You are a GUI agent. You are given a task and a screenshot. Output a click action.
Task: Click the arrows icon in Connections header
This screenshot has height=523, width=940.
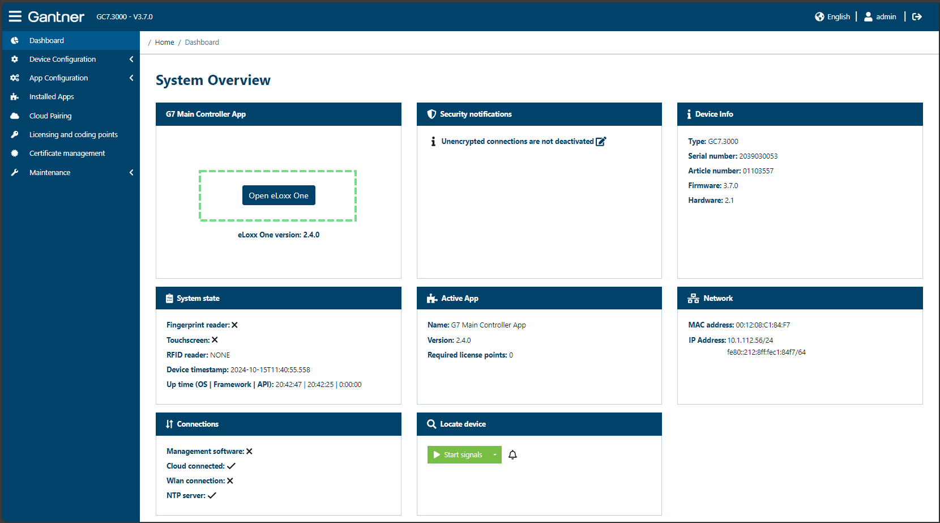click(169, 424)
